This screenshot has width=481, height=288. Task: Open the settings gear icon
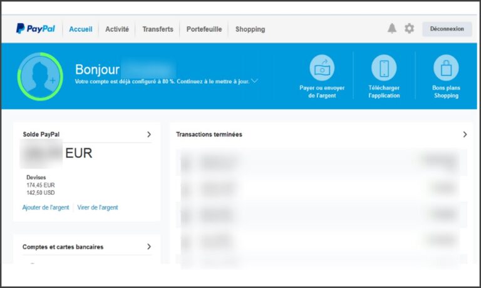409,29
